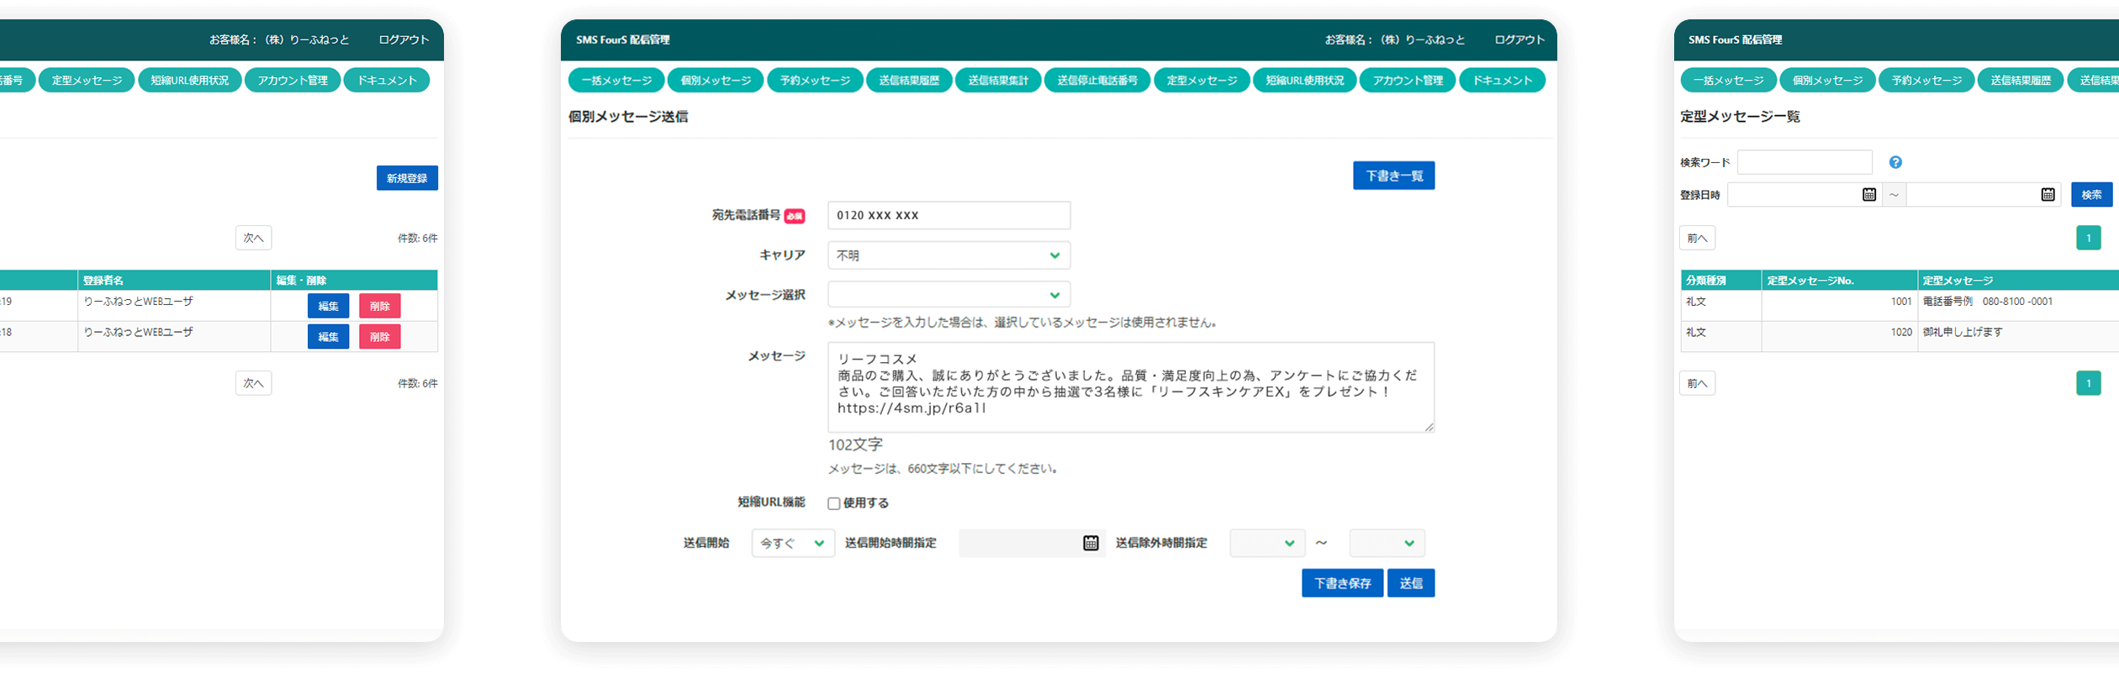Click 分類種別 column header

pos(1720,280)
